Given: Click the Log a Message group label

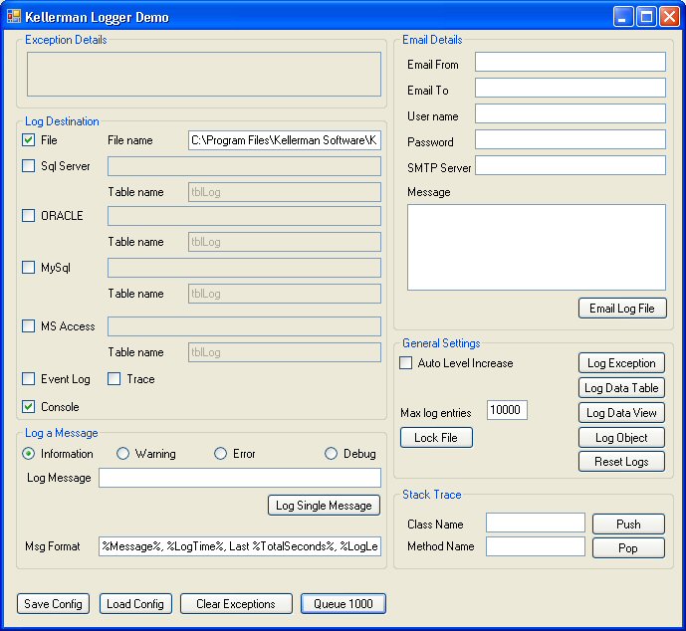Looking at the screenshot, I should (x=62, y=433).
